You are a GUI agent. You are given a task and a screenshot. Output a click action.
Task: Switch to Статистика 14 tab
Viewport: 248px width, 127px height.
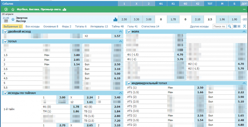150,27
